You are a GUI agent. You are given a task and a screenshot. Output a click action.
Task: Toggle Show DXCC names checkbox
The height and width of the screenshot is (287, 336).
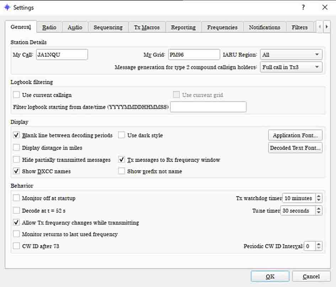click(x=16, y=171)
